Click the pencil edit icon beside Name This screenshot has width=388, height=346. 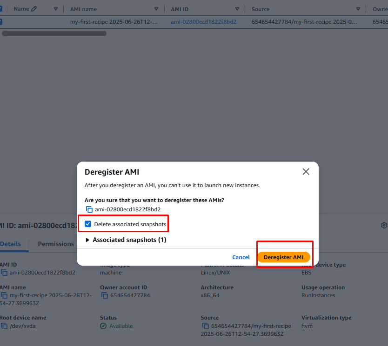pos(34,9)
